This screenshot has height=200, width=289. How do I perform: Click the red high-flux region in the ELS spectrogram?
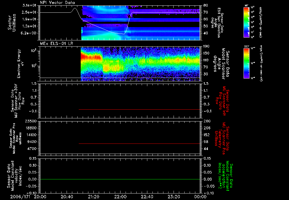pos(91,56)
